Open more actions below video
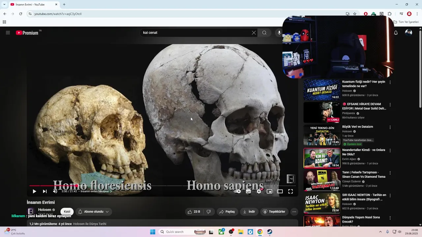Image resolution: width=422 pixels, height=237 pixels. coord(294,212)
